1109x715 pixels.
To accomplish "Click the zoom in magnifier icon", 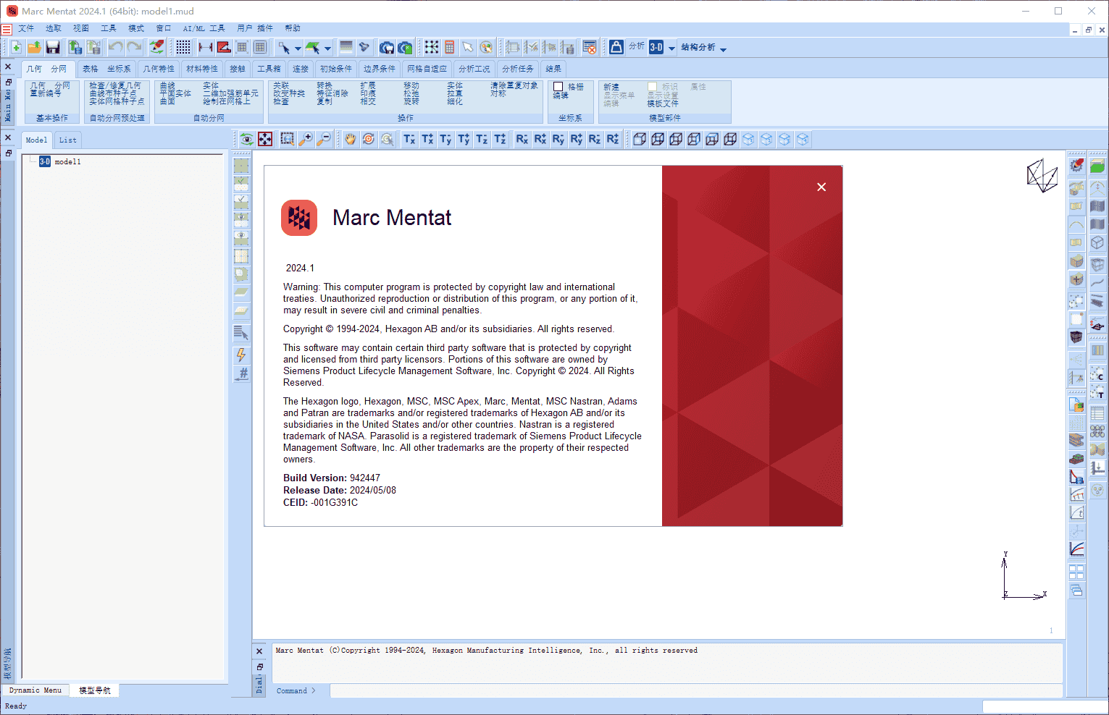I will click(306, 139).
